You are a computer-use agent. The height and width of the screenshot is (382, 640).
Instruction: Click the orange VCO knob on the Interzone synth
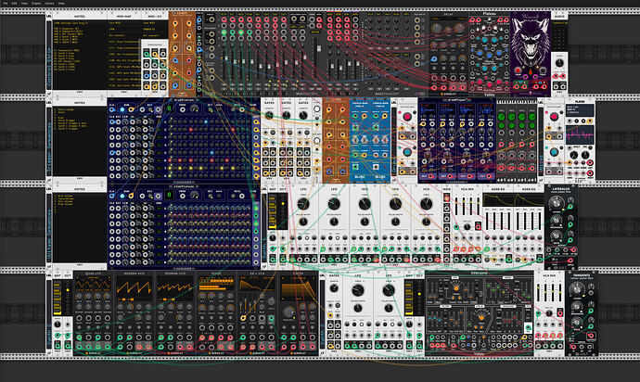tap(456, 288)
